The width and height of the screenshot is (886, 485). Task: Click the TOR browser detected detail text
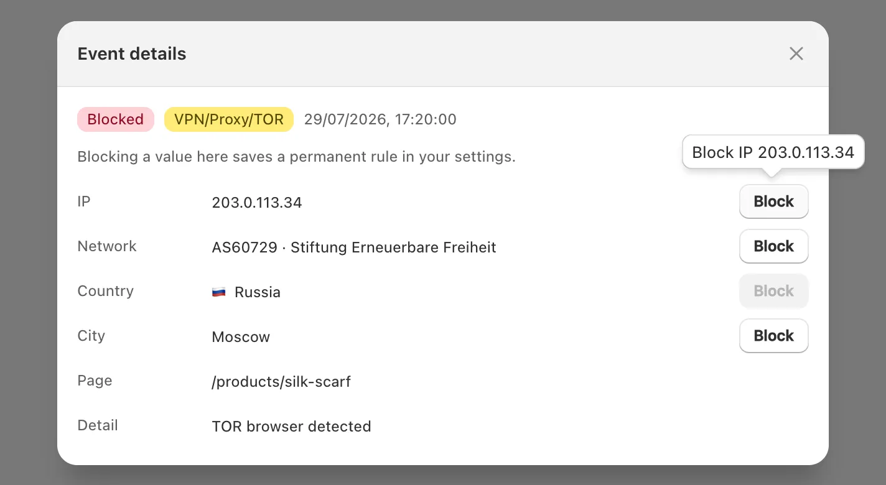291,427
